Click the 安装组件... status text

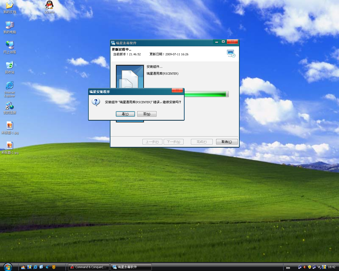(x=154, y=67)
